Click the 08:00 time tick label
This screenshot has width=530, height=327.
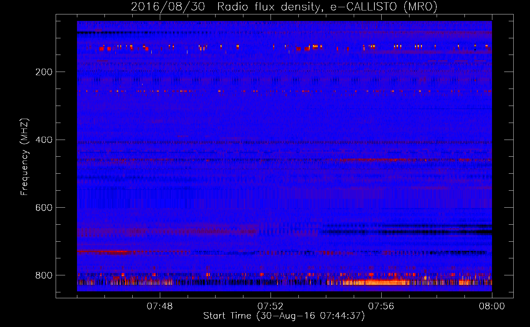click(x=492, y=306)
